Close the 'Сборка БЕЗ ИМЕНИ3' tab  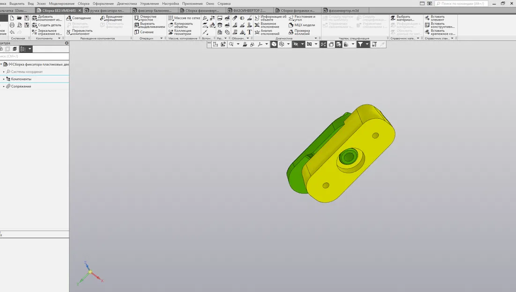[x=80, y=10]
